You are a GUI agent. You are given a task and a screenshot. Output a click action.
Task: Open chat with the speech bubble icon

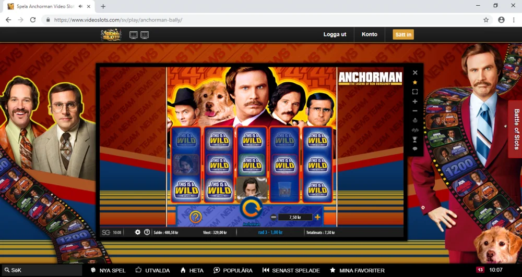(415, 149)
